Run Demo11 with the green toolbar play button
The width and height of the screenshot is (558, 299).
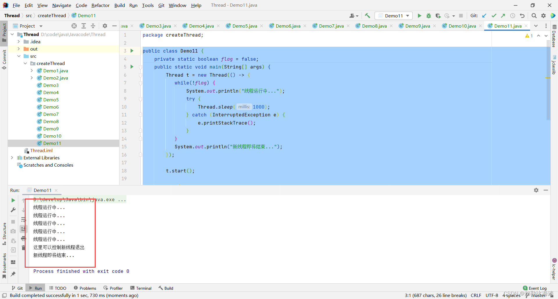(419, 16)
